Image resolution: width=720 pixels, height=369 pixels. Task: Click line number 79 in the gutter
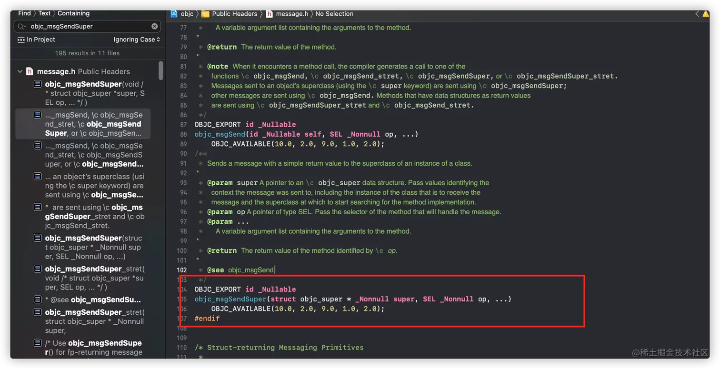[x=183, y=47]
